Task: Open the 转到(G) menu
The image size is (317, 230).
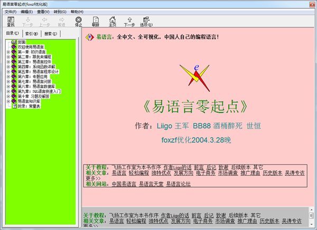Action: 60,12
